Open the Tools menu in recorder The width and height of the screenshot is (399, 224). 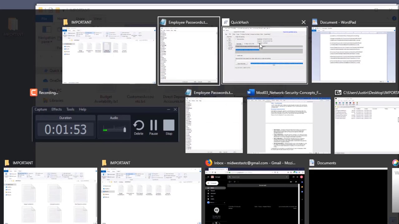click(70, 109)
